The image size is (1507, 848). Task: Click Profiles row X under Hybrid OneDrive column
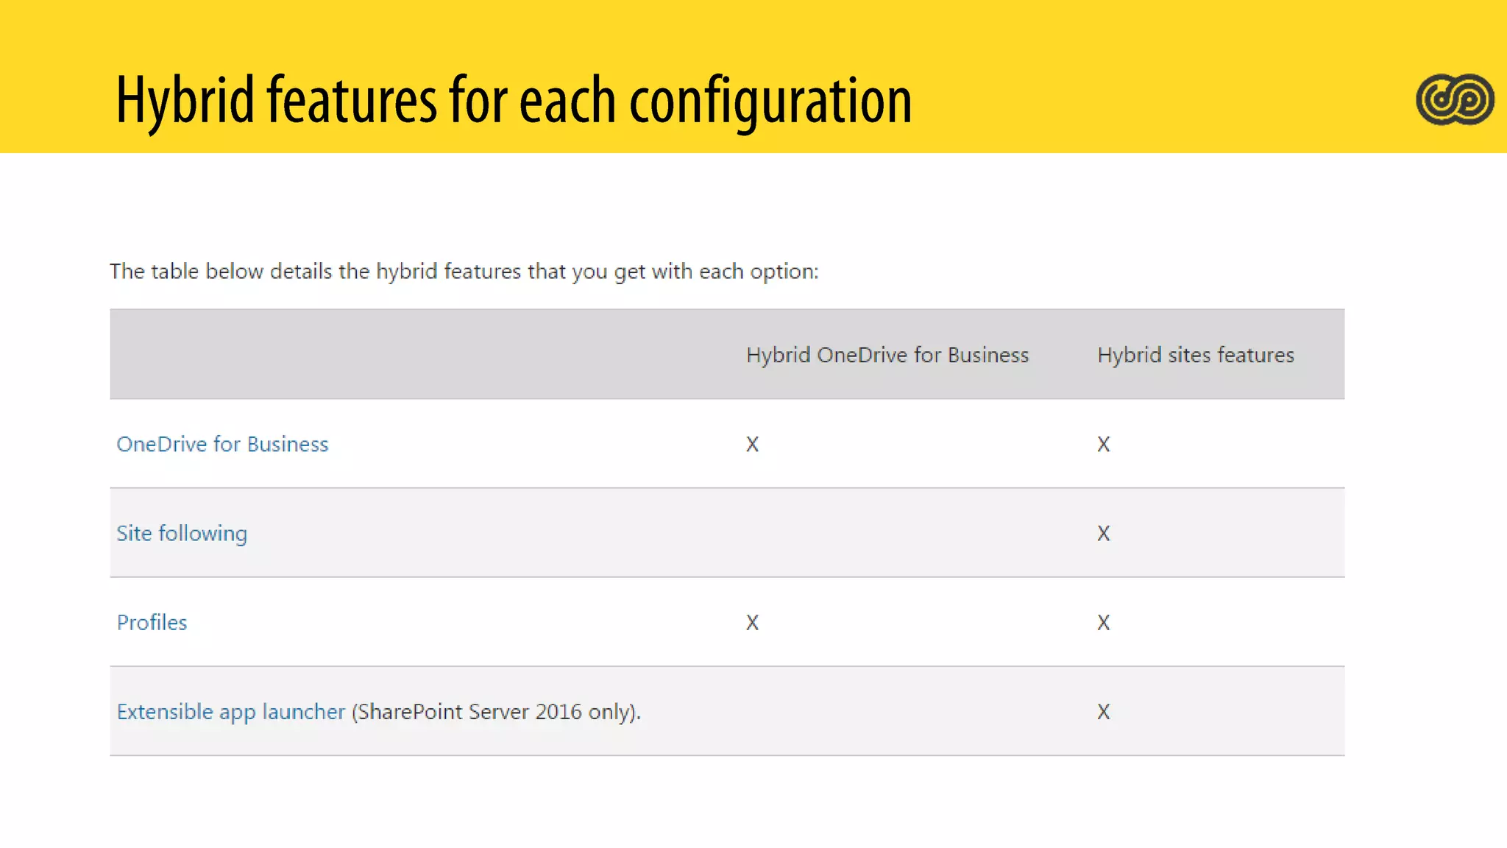[752, 623]
